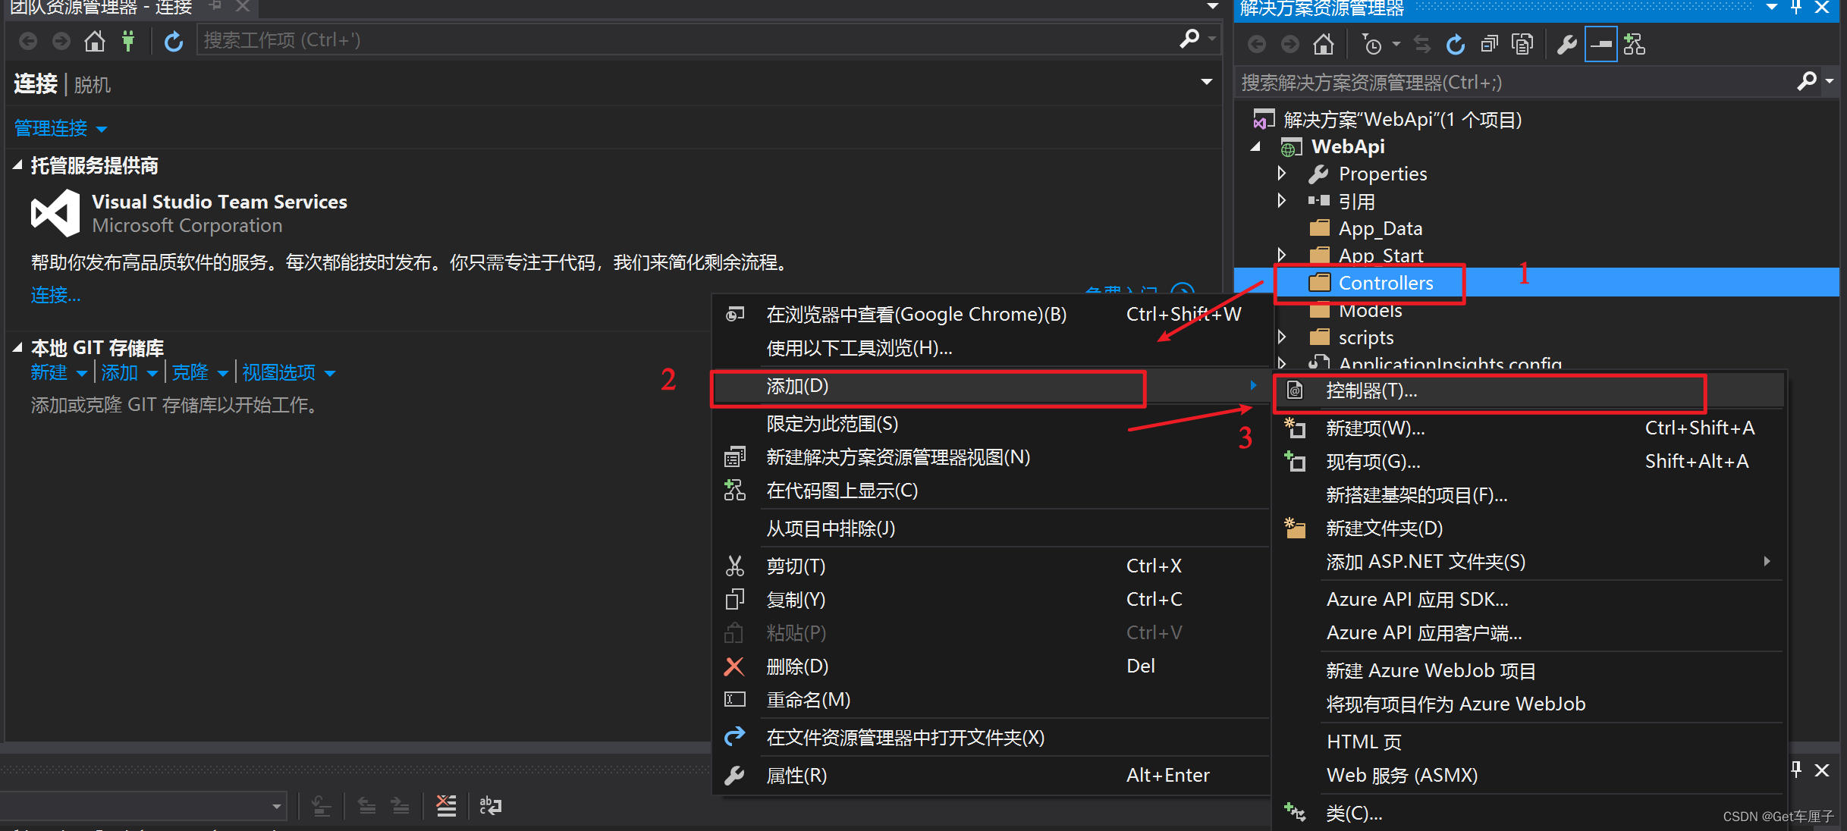Click Collapse All icon in Solution Explorer

click(1489, 45)
